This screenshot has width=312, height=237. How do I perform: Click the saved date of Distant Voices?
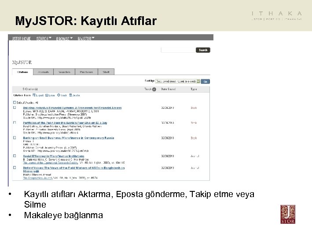click(168, 168)
